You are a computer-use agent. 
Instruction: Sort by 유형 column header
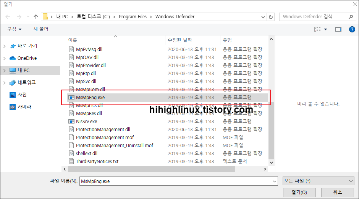click(227, 40)
